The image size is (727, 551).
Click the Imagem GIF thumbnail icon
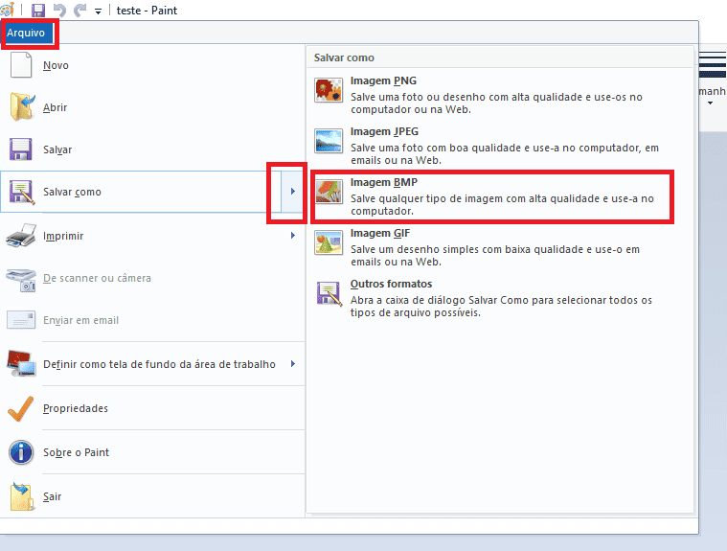[x=329, y=242]
